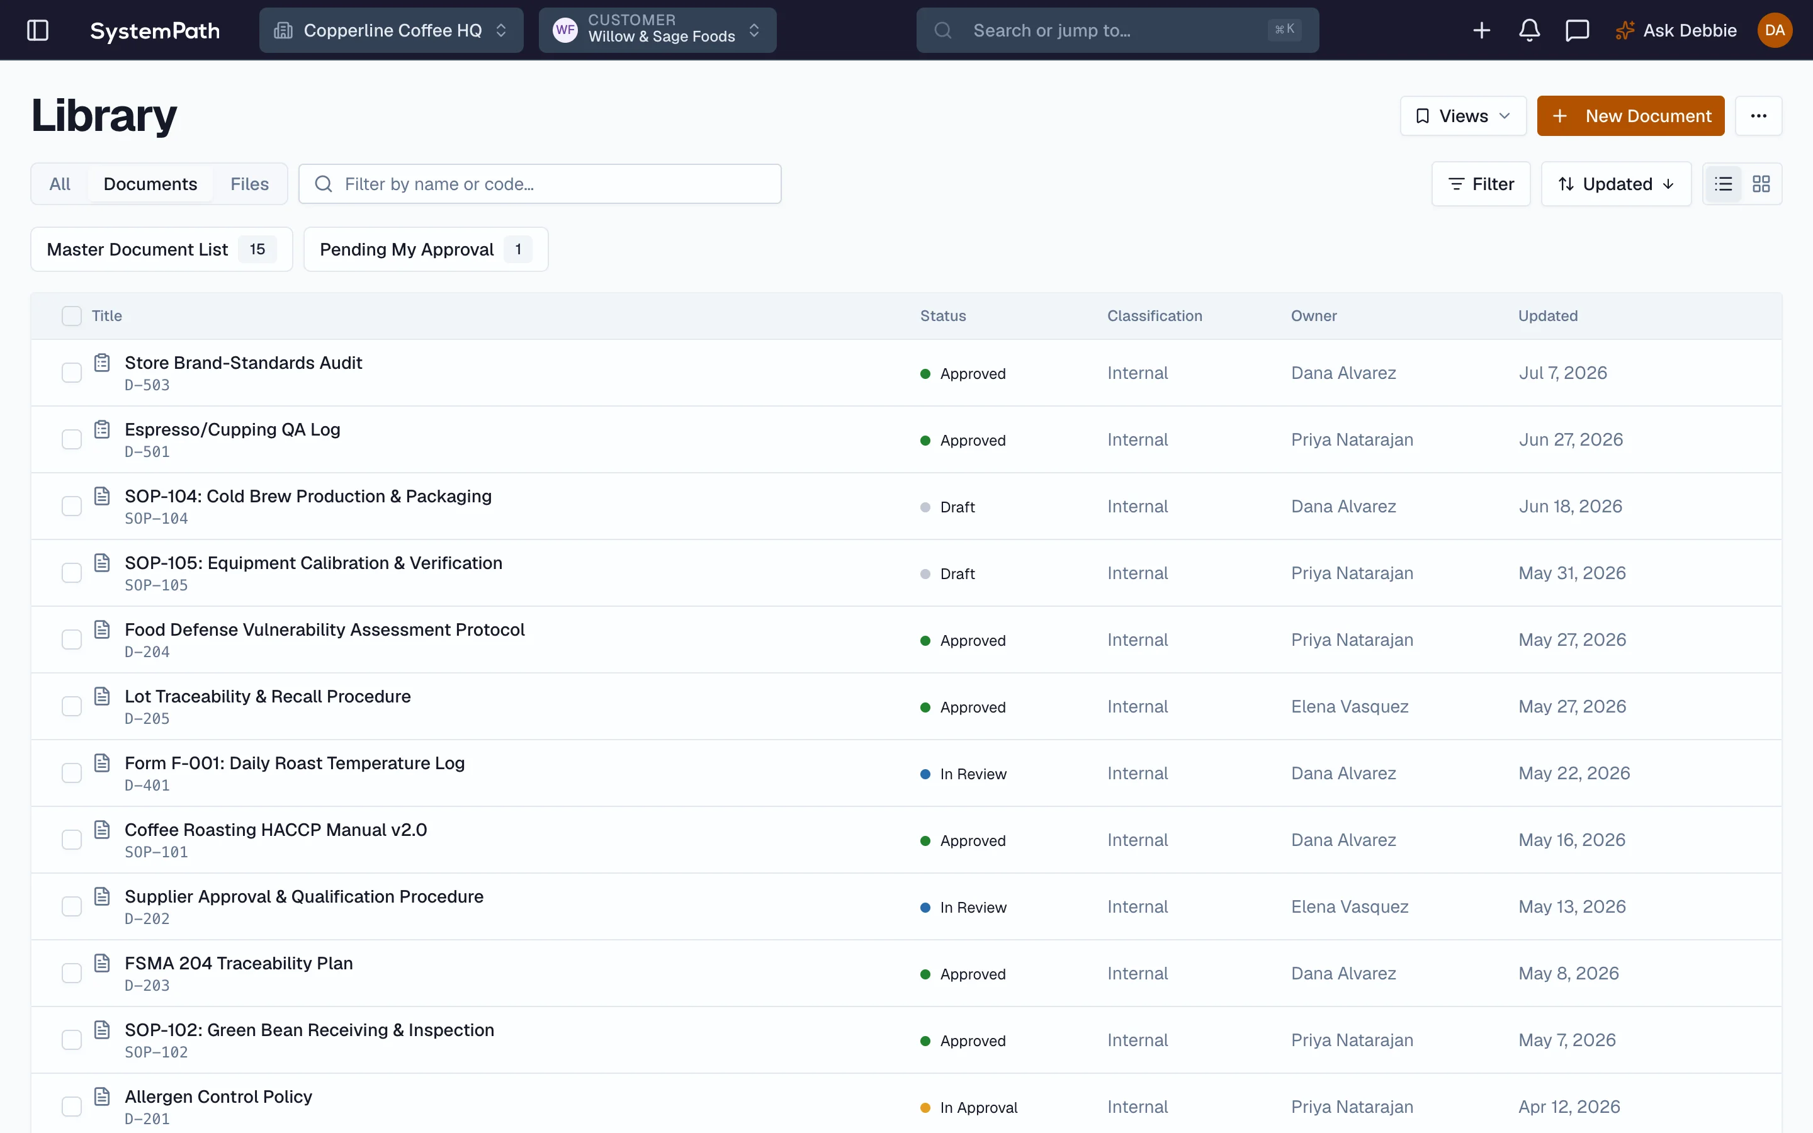Viewport: 1813px width, 1133px height.
Task: Check the Store Brand-Standards Audit row
Action: pos(71,373)
